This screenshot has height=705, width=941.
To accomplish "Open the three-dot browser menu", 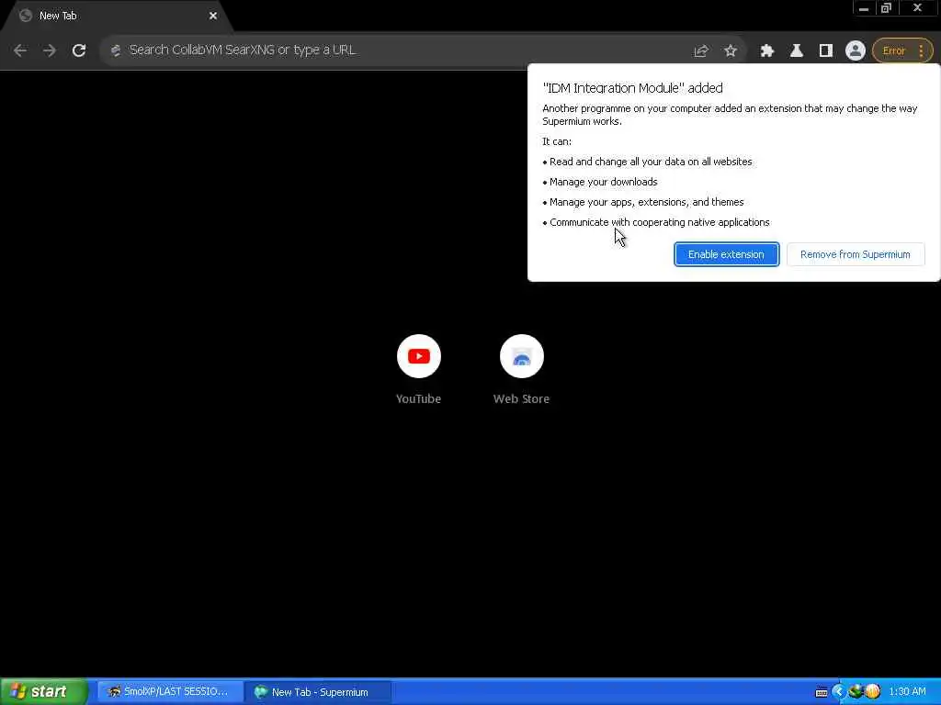I will (x=921, y=51).
